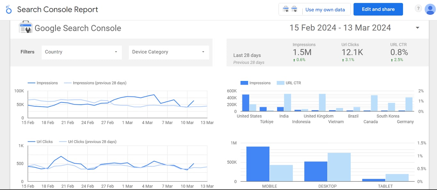The width and height of the screenshot is (437, 190).
Task: Click Impressions legend in line chart
Action: click(x=43, y=83)
